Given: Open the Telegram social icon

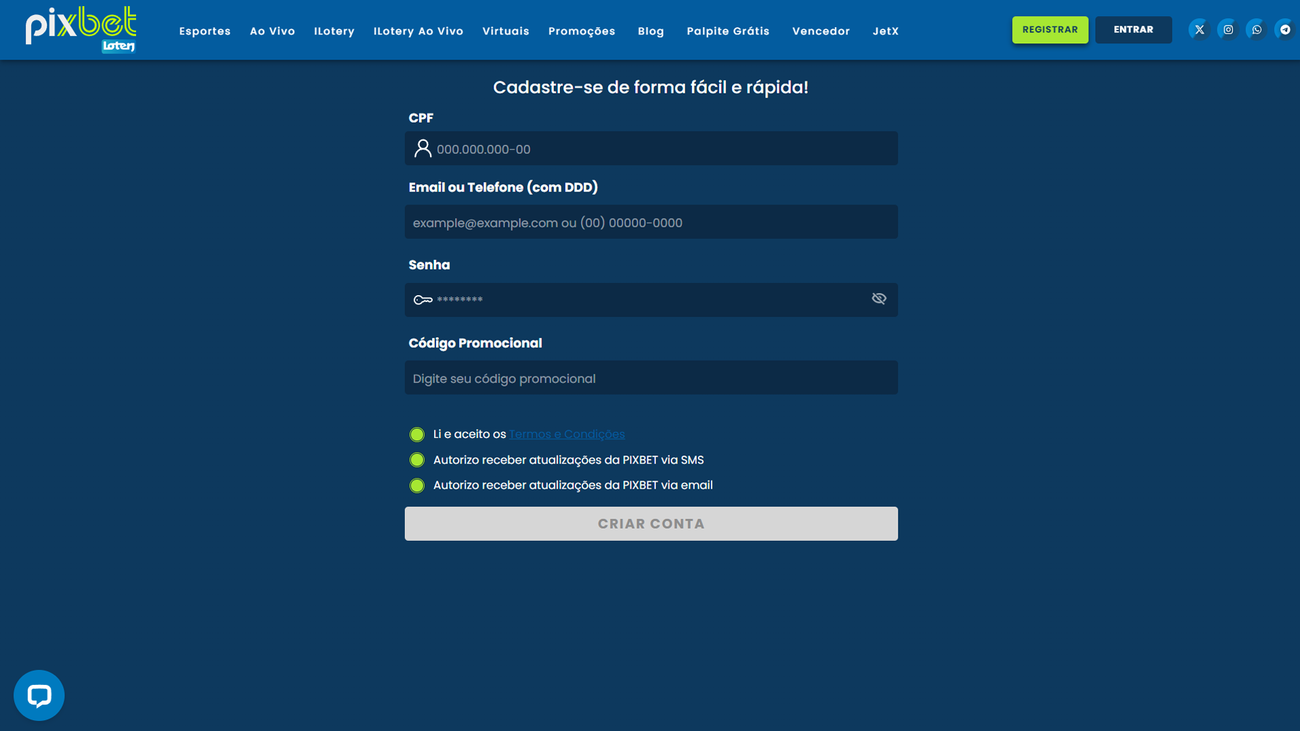Looking at the screenshot, I should coord(1285,30).
